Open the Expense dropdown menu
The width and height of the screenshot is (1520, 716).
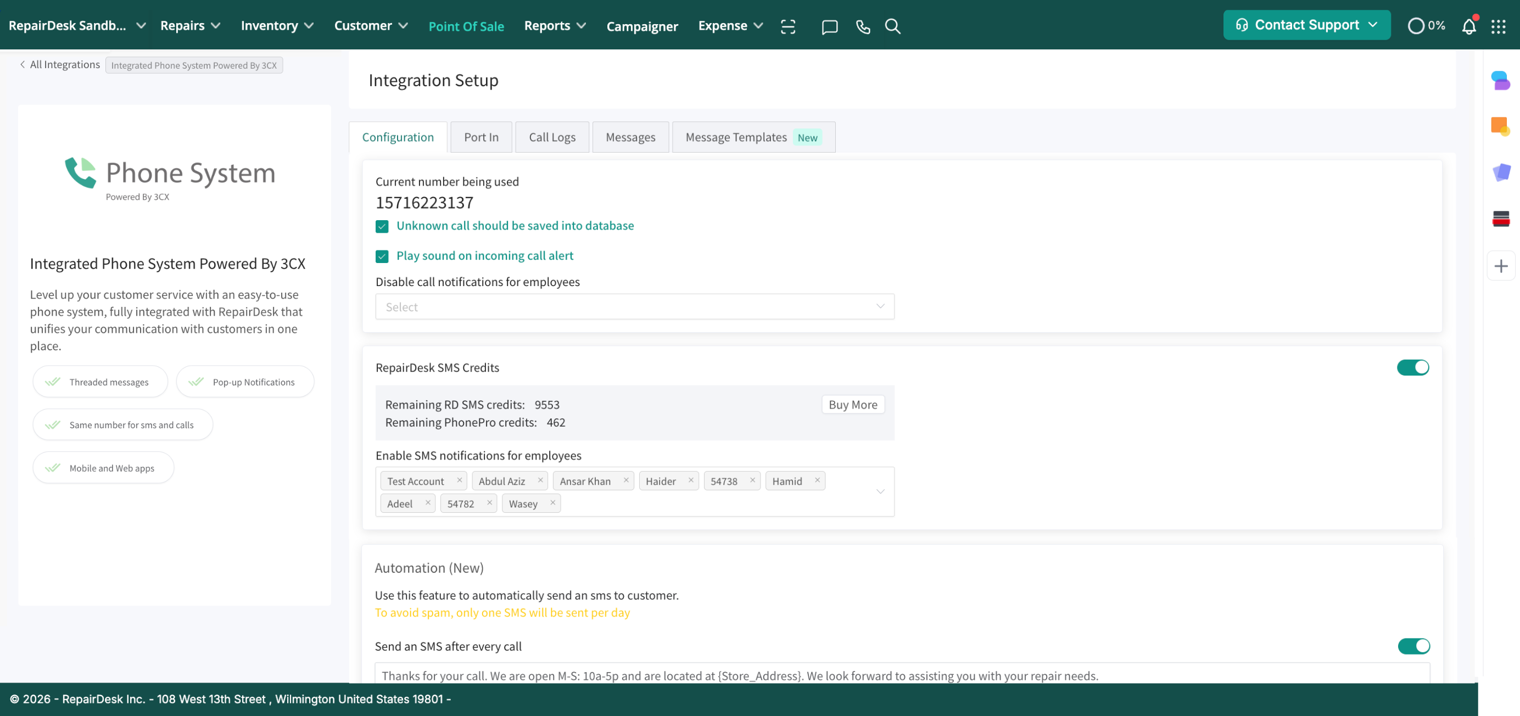[x=730, y=25]
